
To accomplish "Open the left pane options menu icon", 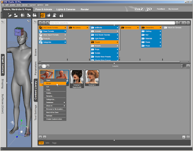I will (x=3, y=22).
